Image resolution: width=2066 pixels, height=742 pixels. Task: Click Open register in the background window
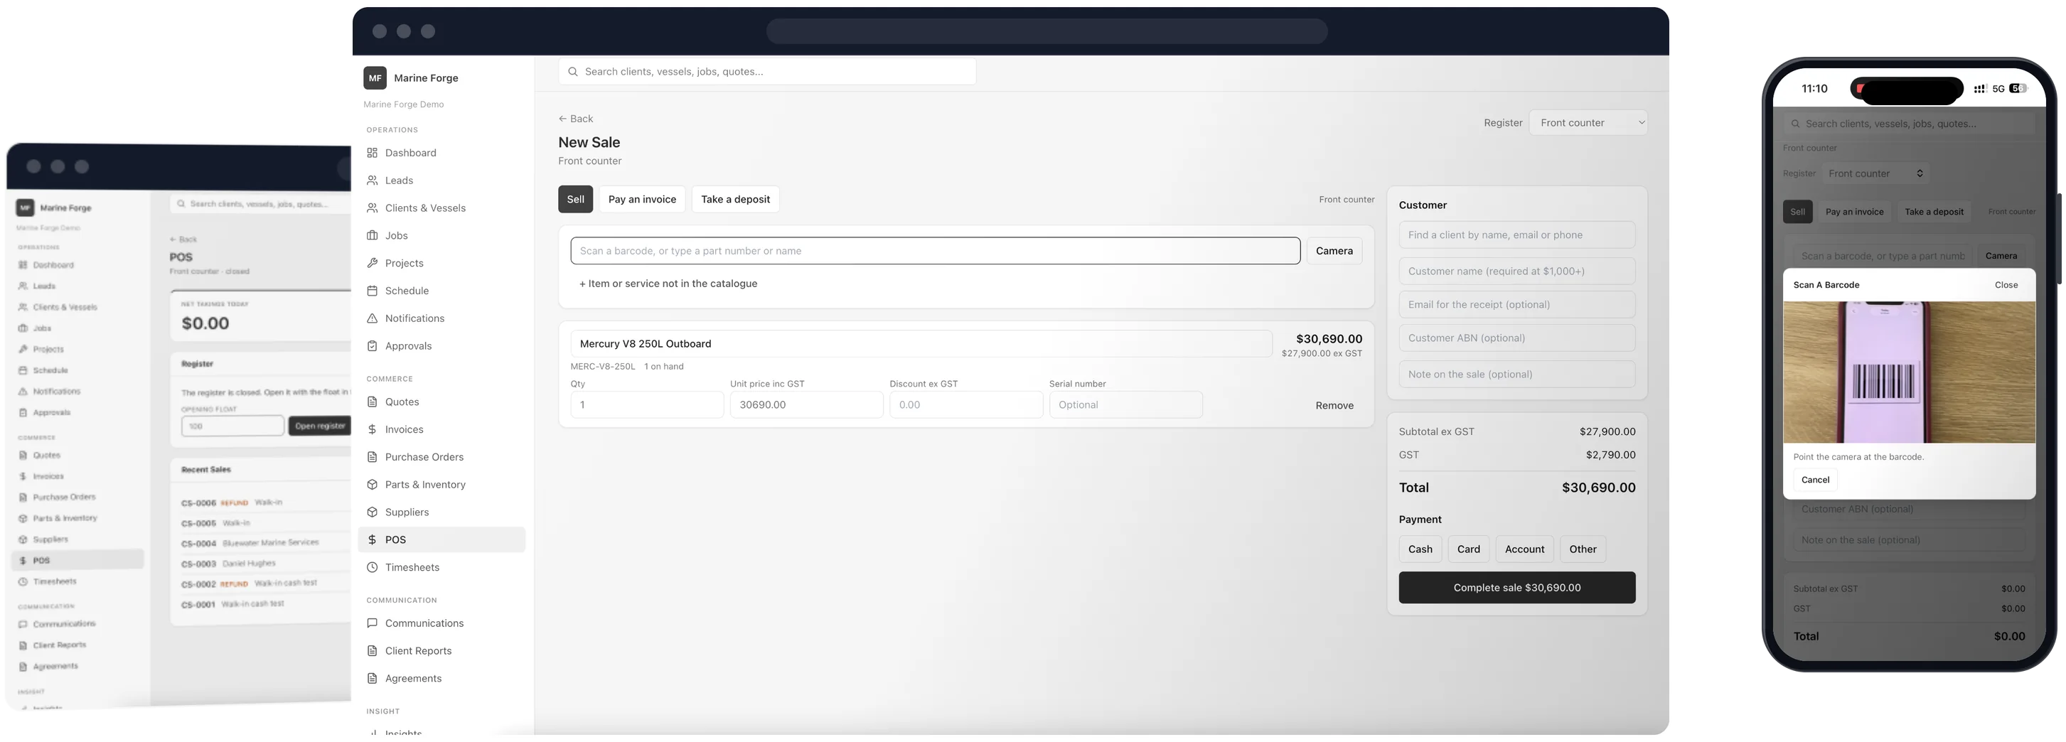(x=319, y=426)
